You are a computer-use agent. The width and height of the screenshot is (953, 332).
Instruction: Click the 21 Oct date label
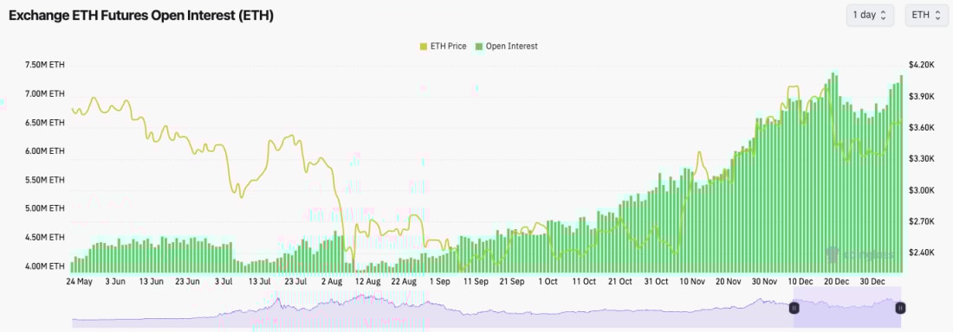click(619, 282)
